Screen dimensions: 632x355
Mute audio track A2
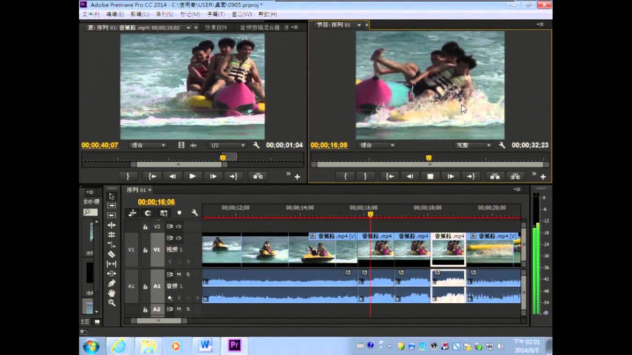coord(179,309)
